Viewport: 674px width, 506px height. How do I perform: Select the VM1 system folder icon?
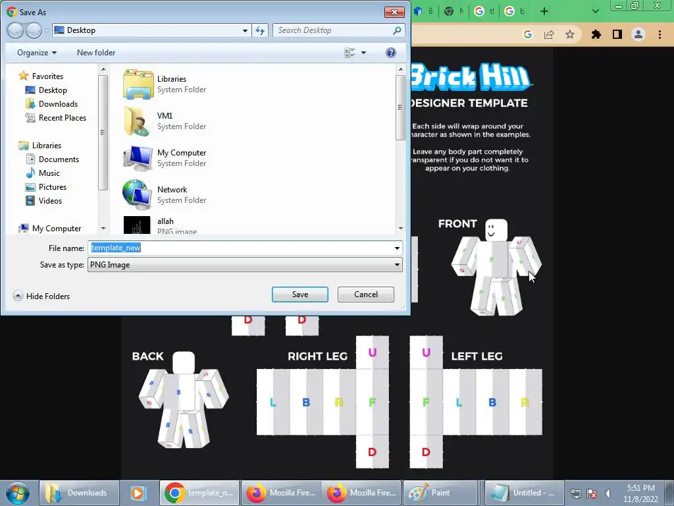pyautogui.click(x=137, y=121)
